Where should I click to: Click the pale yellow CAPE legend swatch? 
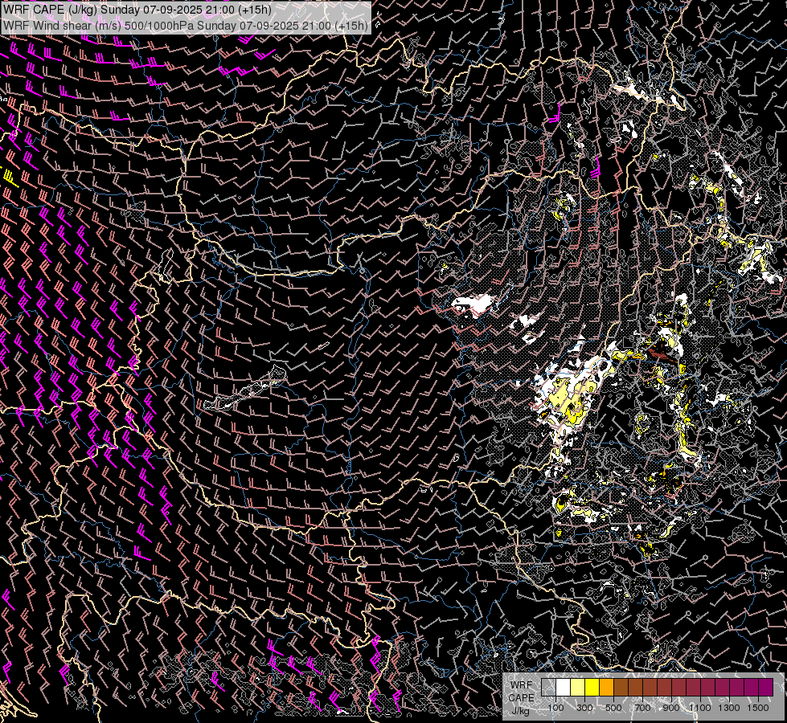(578, 687)
